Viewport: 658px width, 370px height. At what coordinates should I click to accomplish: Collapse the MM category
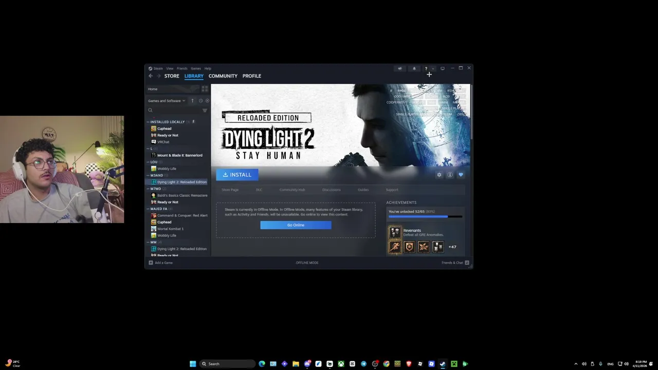tap(148, 242)
